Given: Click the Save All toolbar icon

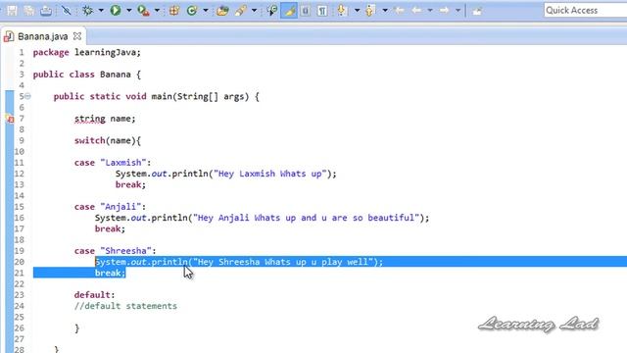Looking at the screenshot, I should [28, 11].
